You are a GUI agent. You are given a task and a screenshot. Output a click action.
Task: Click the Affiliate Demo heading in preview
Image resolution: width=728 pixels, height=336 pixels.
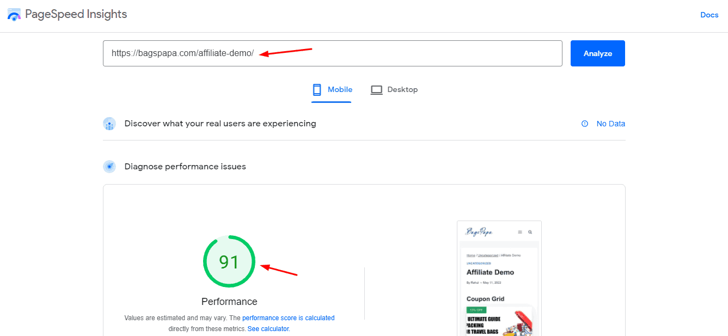point(490,272)
